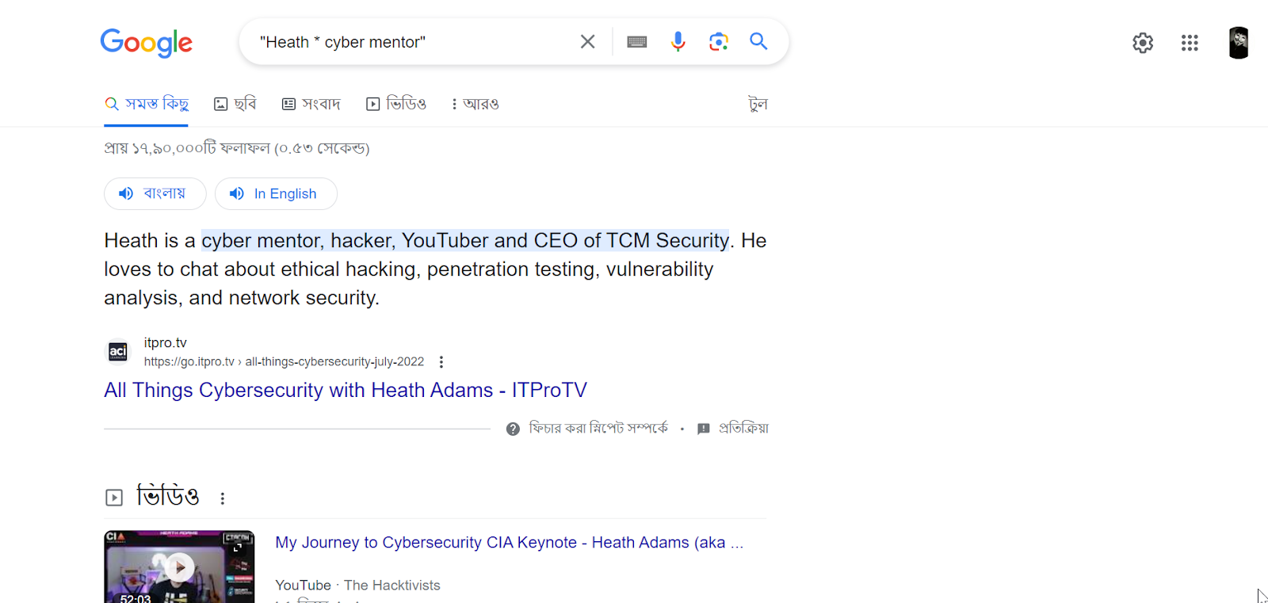
Task: Open quick settings gear icon
Action: click(1143, 43)
